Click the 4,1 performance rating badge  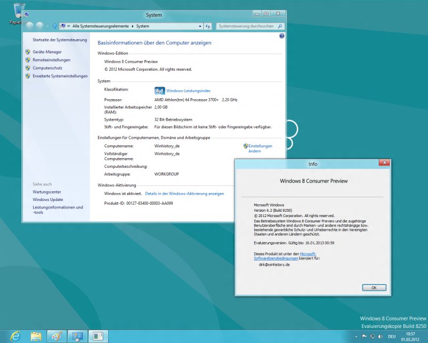tap(159, 91)
